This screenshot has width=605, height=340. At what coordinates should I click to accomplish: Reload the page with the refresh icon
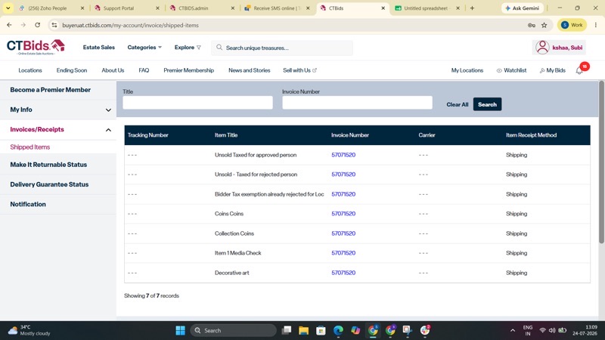37,25
